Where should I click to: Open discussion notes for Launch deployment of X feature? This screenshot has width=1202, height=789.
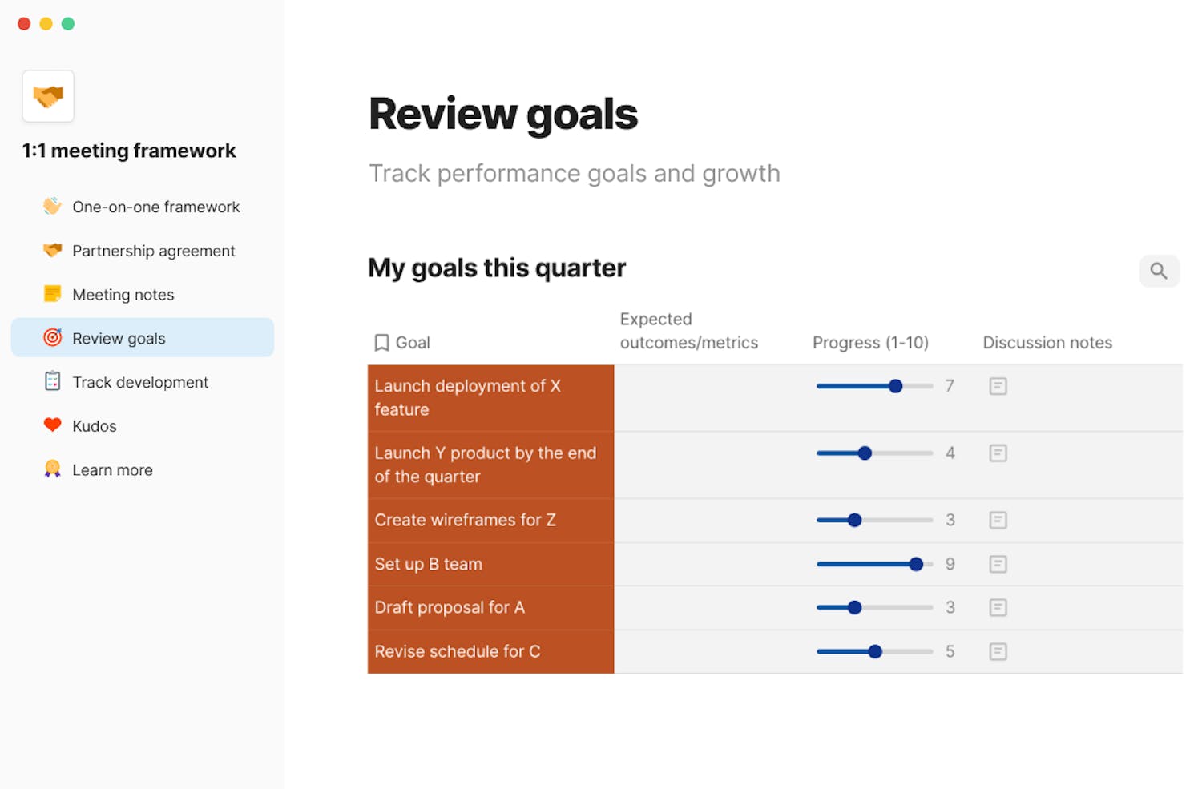click(998, 386)
